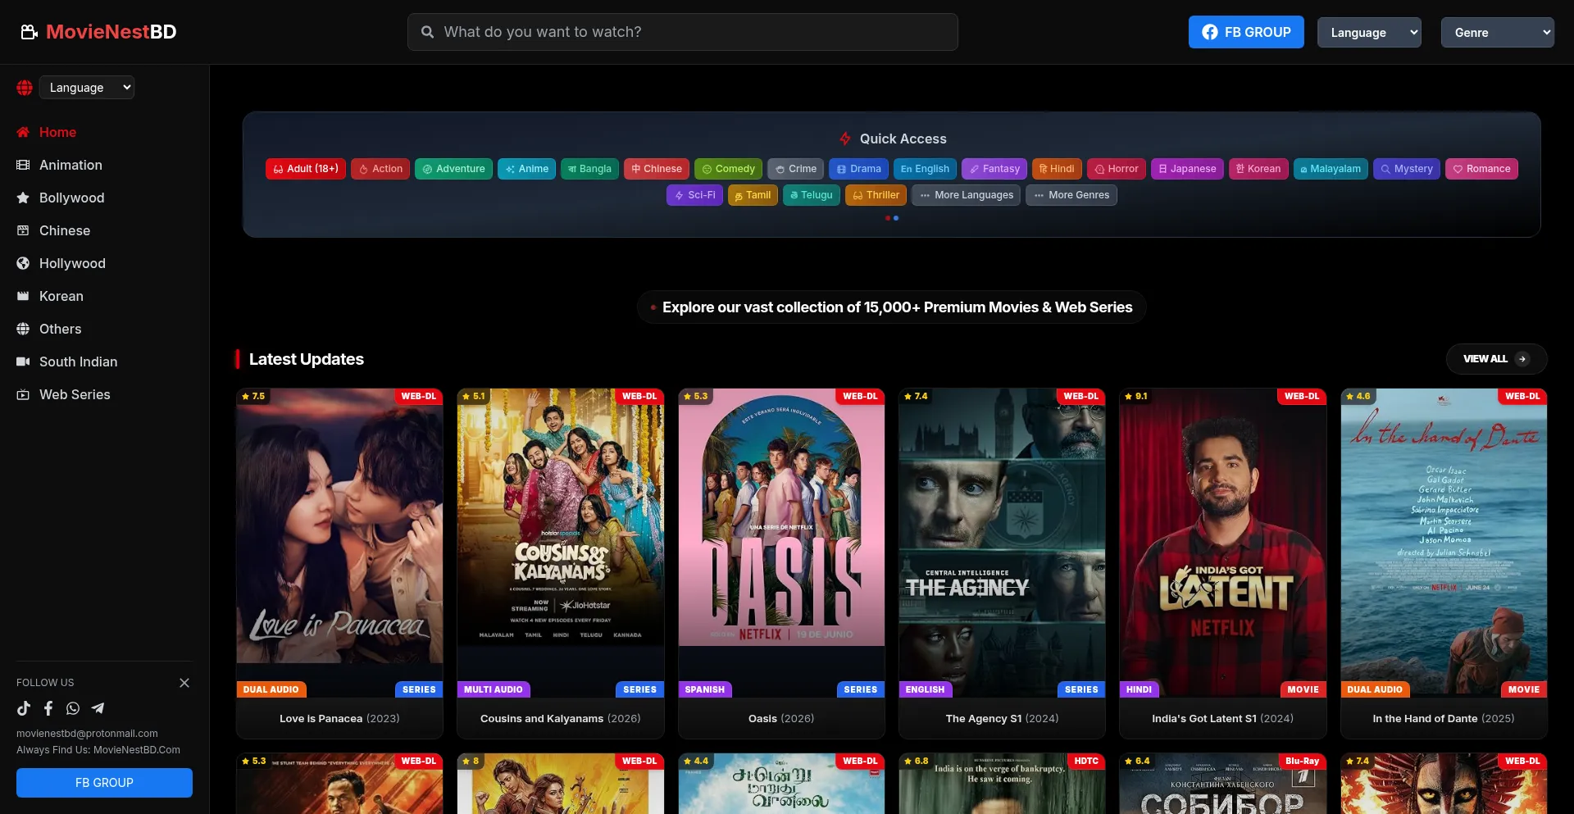1574x814 pixels.
Task: Click the search box What do you want to watch
Action: (683, 32)
